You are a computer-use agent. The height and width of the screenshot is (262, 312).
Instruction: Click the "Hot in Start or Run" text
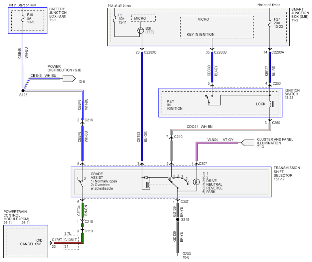(x=22, y=5)
